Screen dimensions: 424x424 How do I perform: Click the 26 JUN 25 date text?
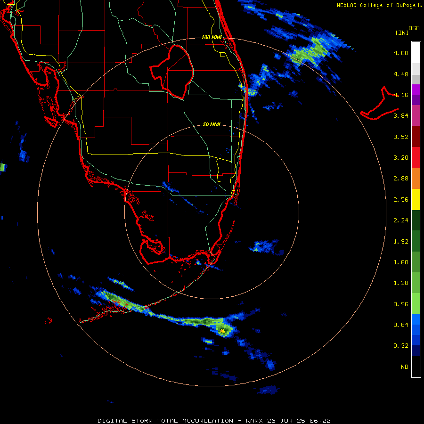286,421
